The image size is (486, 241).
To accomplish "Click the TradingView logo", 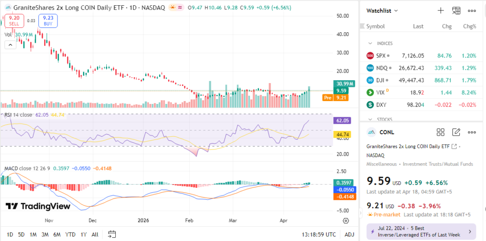I will click(x=38, y=206).
